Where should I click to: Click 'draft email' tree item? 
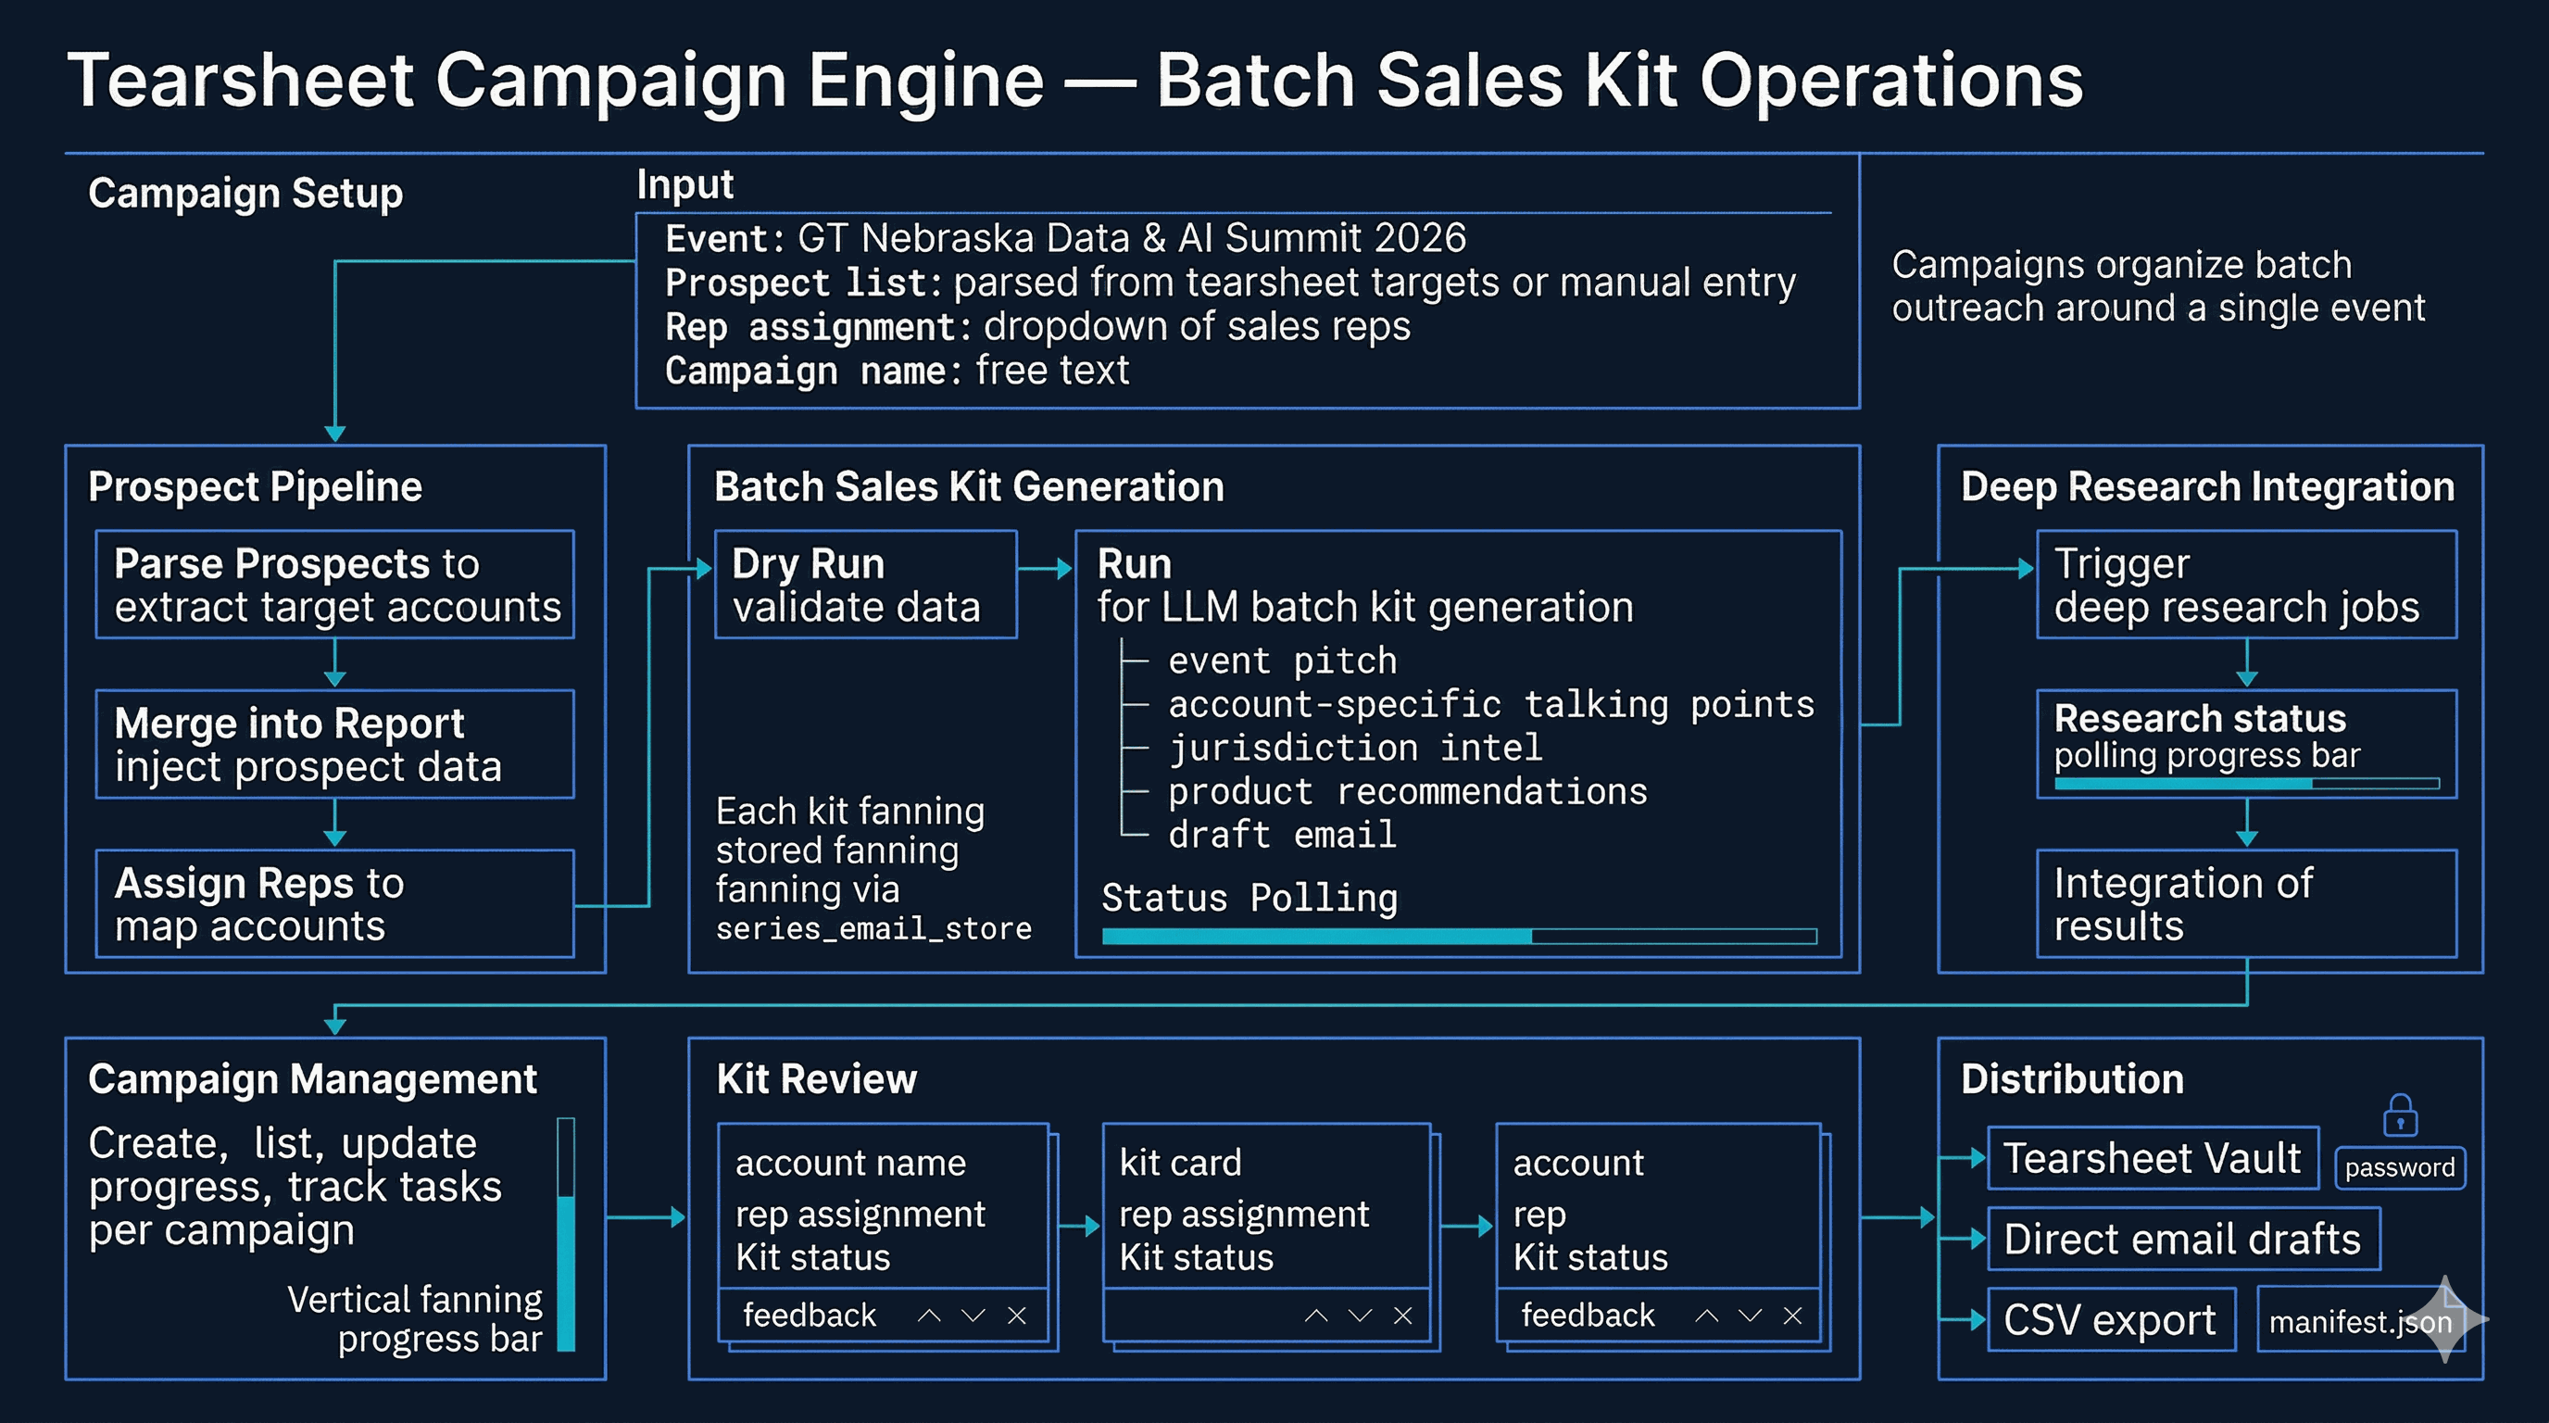click(1283, 836)
